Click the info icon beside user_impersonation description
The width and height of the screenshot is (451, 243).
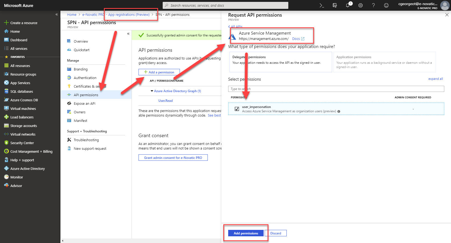[x=339, y=111]
